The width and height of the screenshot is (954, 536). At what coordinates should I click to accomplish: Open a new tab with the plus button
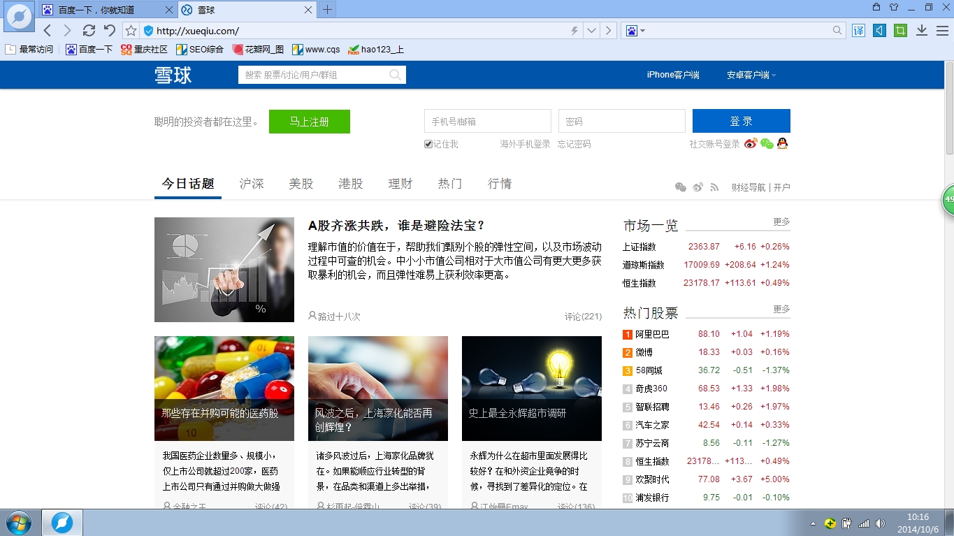click(327, 10)
